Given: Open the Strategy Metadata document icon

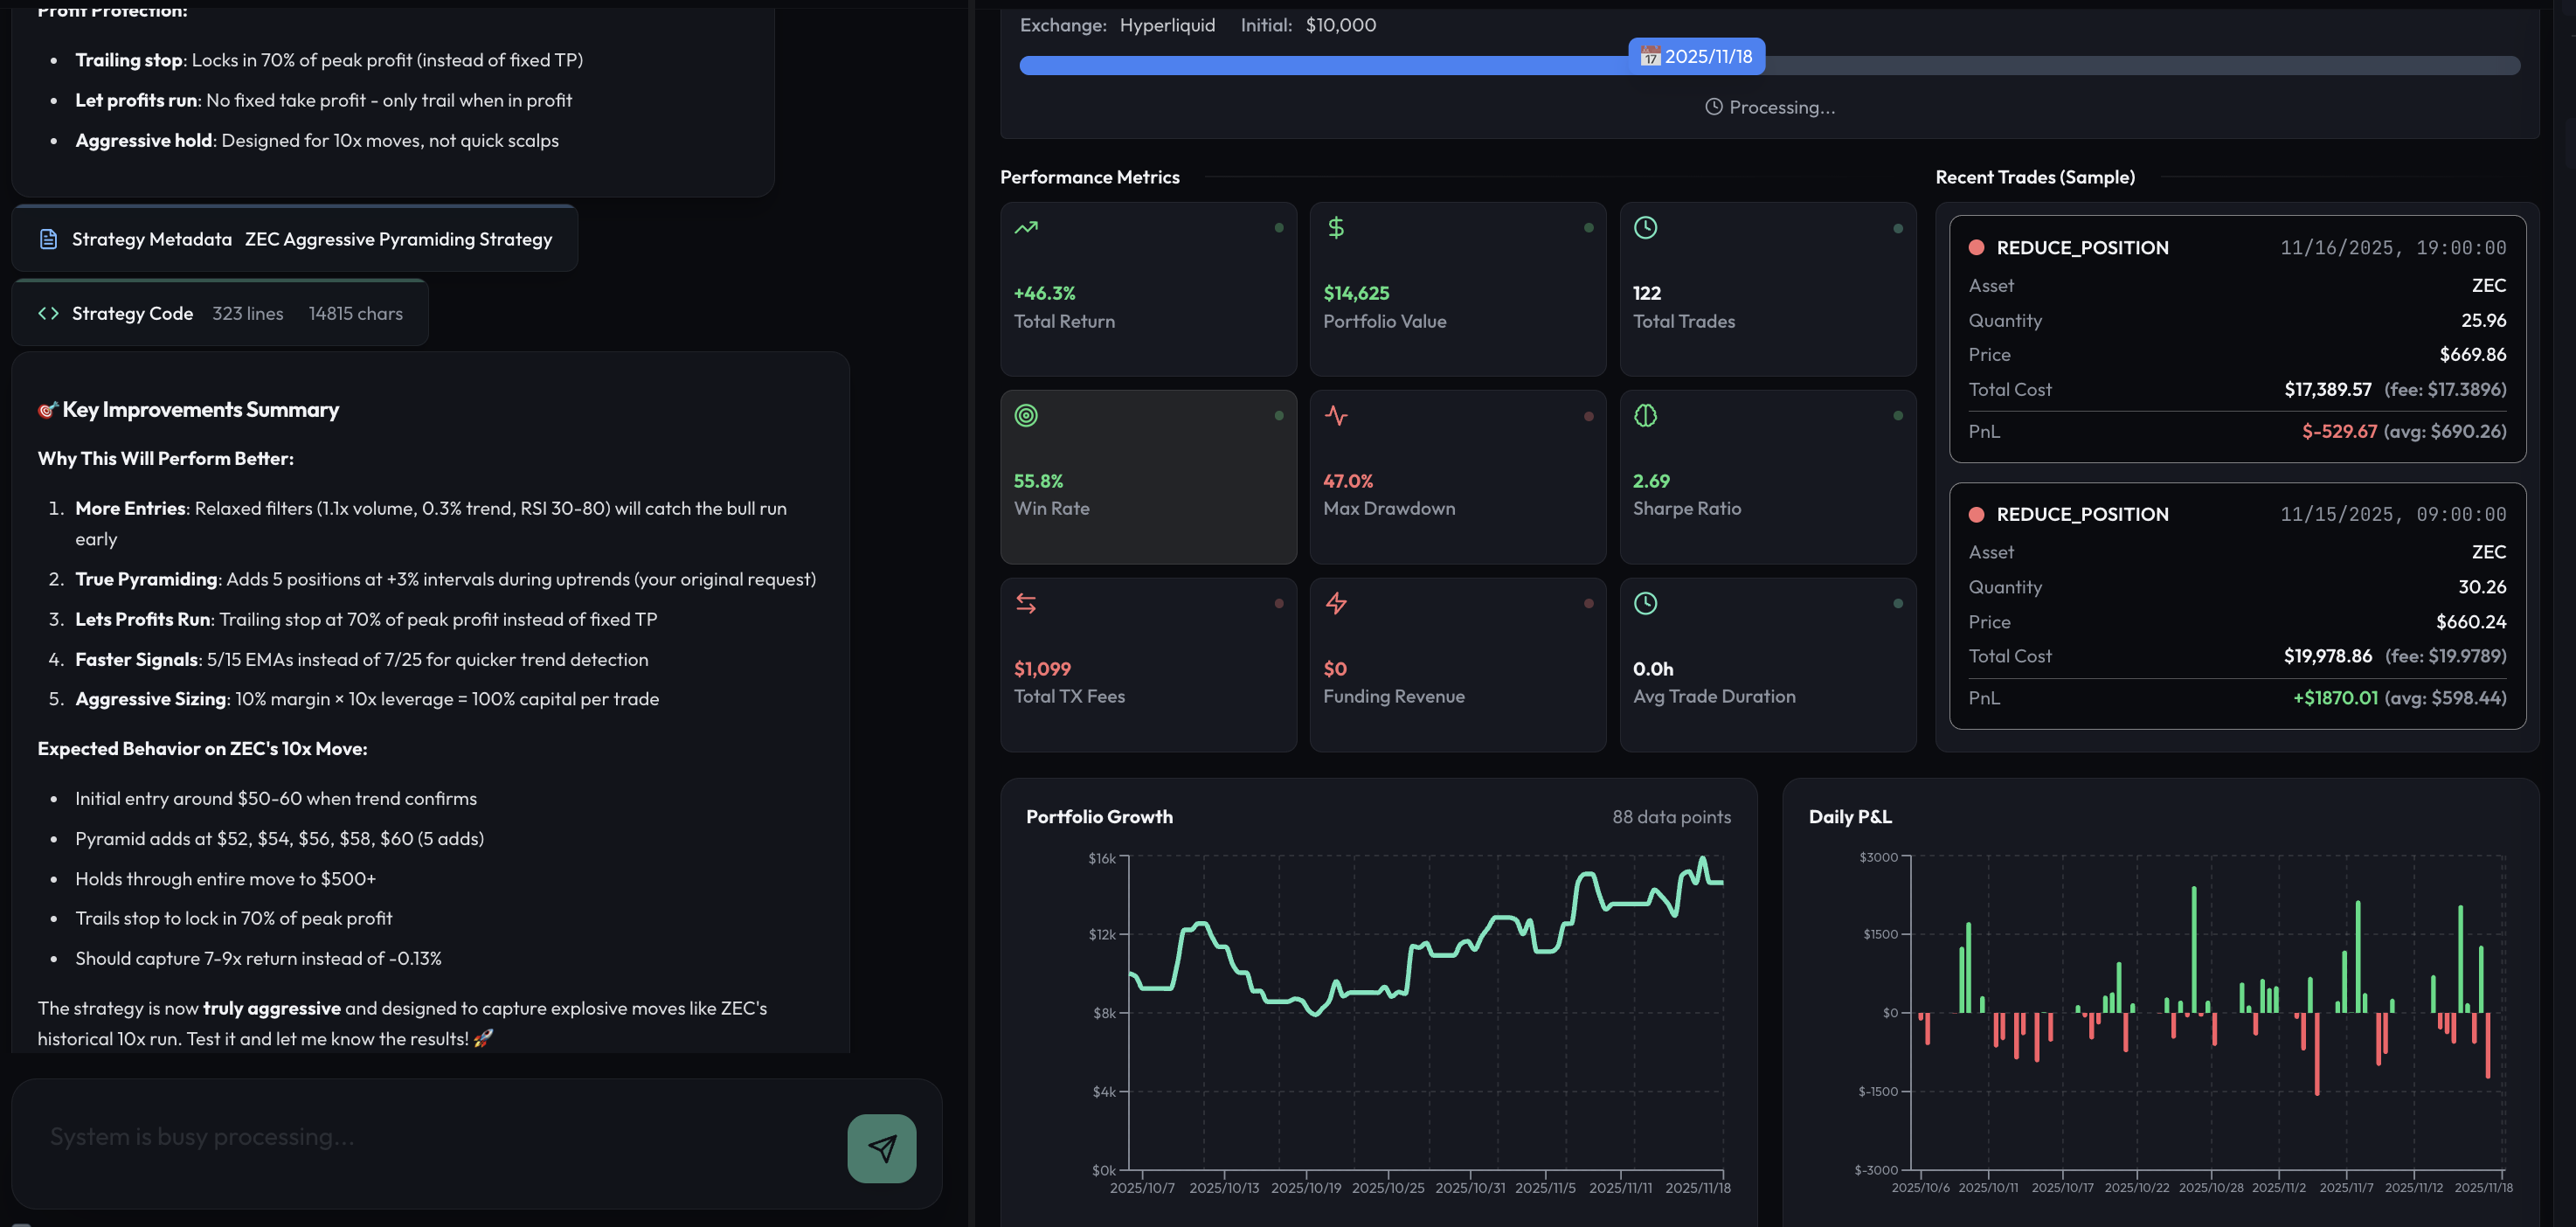Looking at the screenshot, I should coord(47,238).
